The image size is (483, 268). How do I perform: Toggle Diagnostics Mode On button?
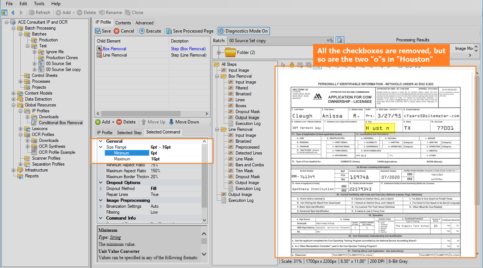click(x=243, y=31)
